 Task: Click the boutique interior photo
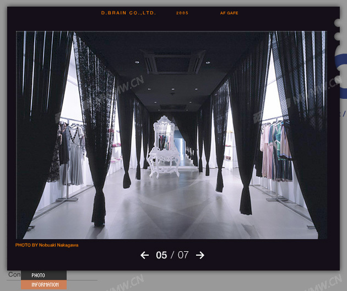[x=171, y=135]
